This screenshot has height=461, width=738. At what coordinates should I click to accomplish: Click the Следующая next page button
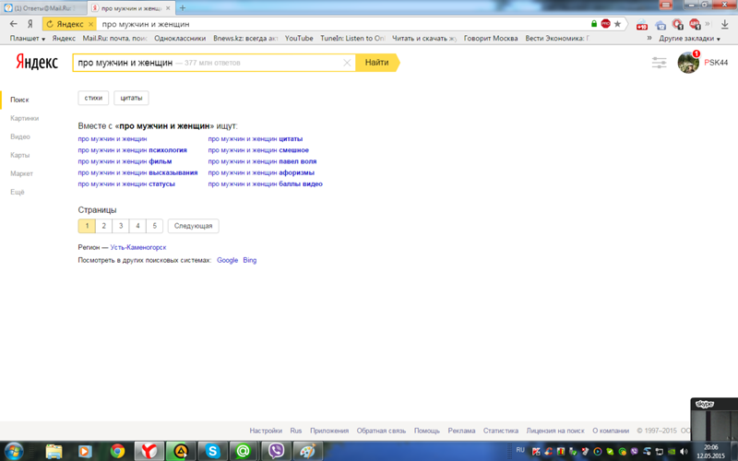(x=194, y=226)
